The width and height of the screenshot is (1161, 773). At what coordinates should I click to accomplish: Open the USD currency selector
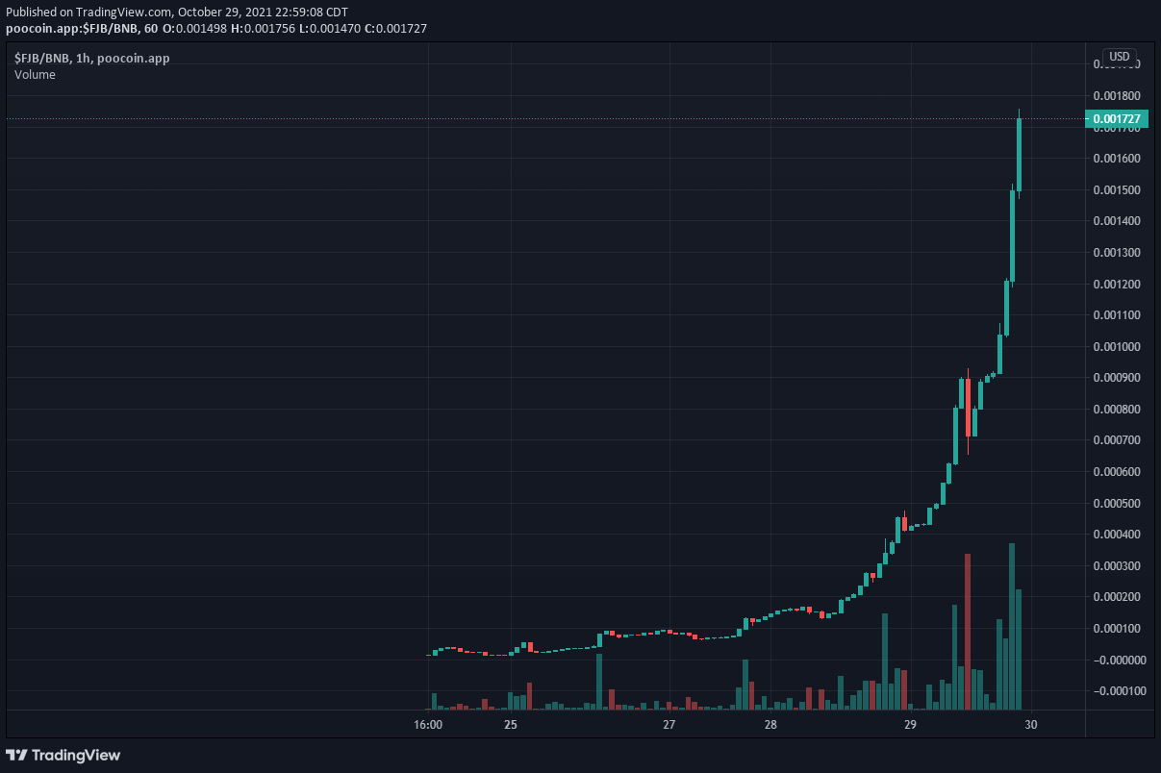coord(1119,57)
